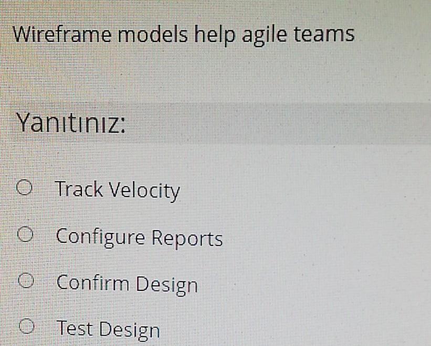The height and width of the screenshot is (346, 431).
Task: Click the wireframe question text
Action: pos(184,34)
